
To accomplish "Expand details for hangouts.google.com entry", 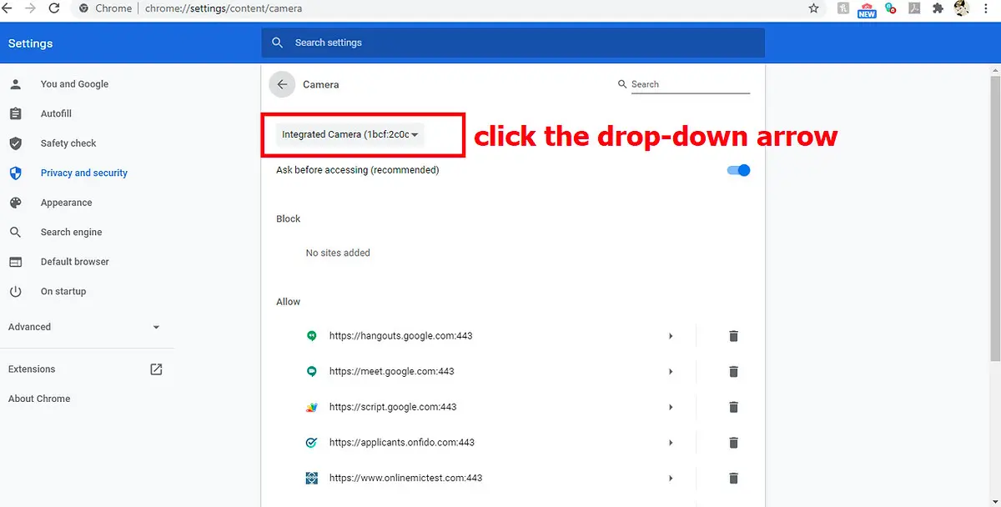I will click(x=671, y=336).
